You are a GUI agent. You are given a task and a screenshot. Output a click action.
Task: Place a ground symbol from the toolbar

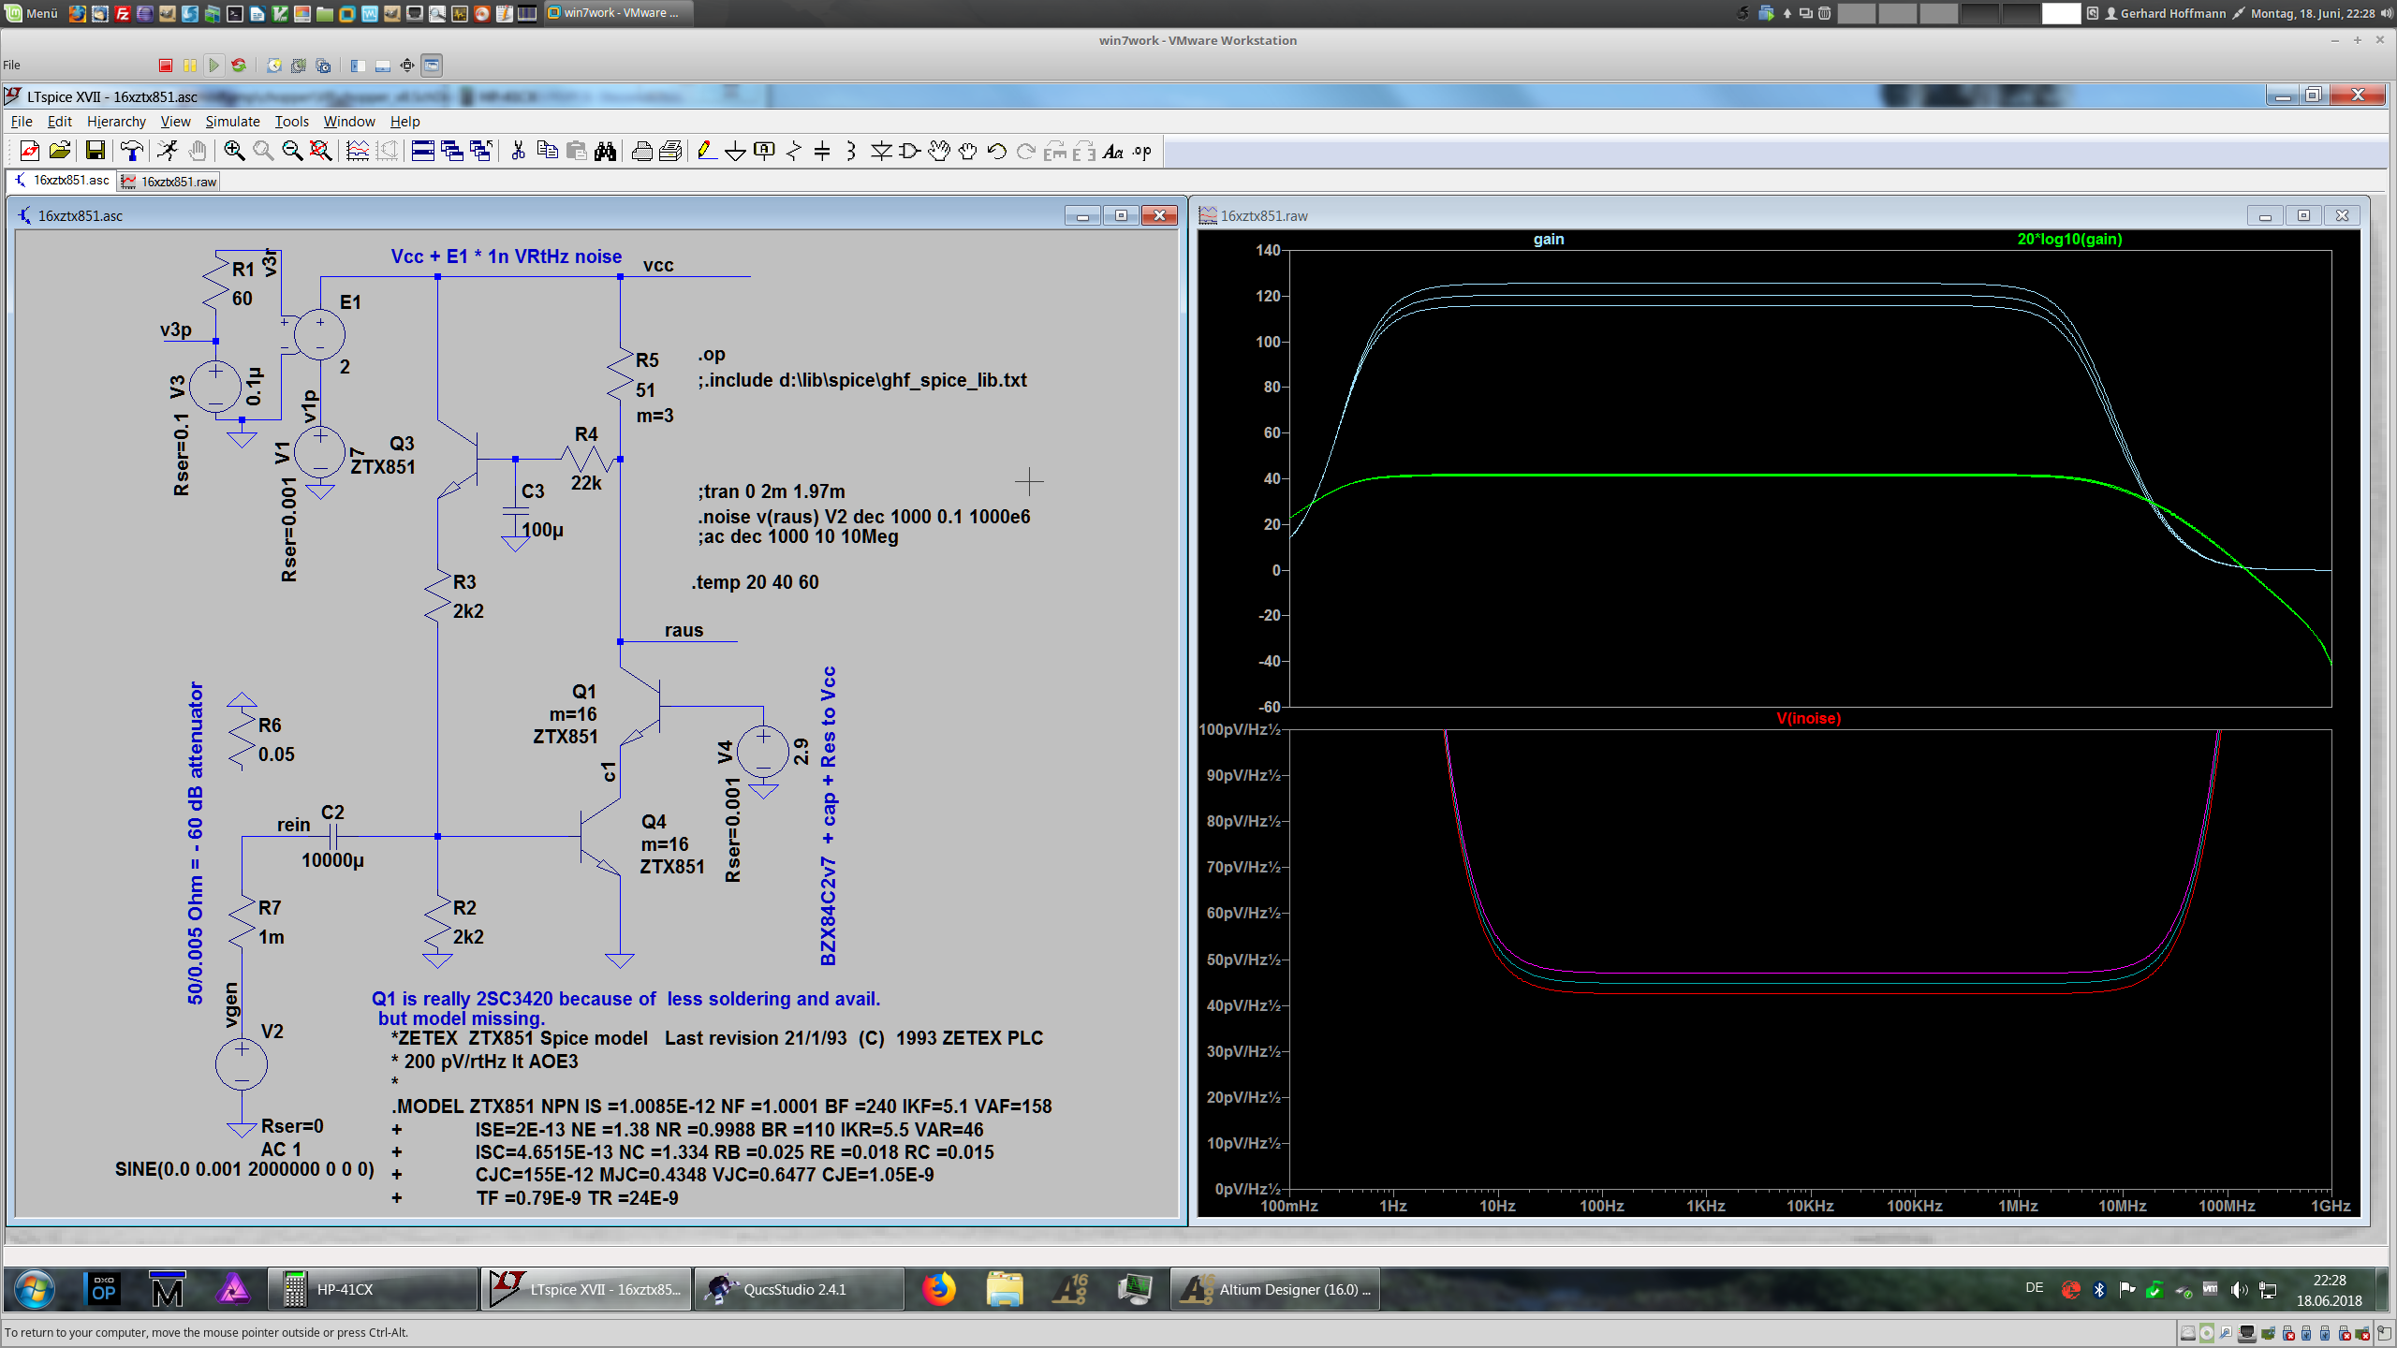click(x=736, y=151)
